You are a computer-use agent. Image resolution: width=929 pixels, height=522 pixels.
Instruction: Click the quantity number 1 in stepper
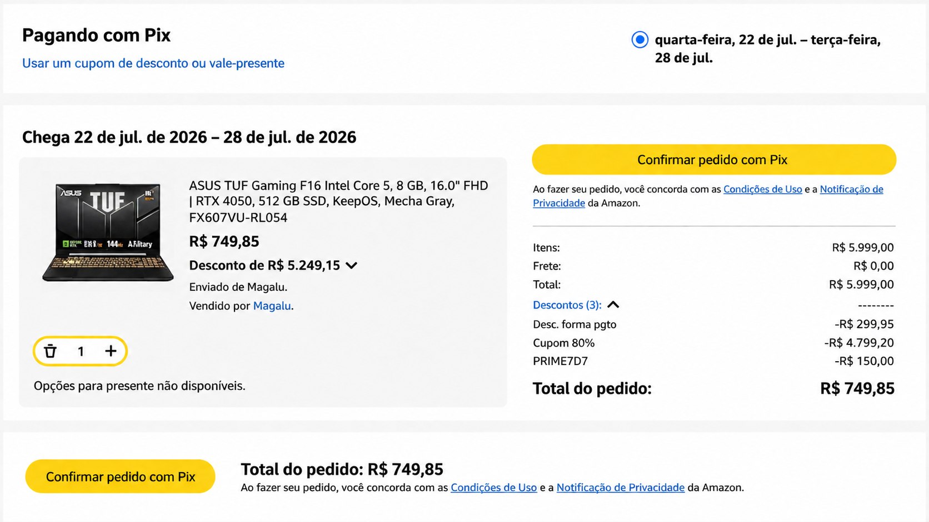point(81,351)
